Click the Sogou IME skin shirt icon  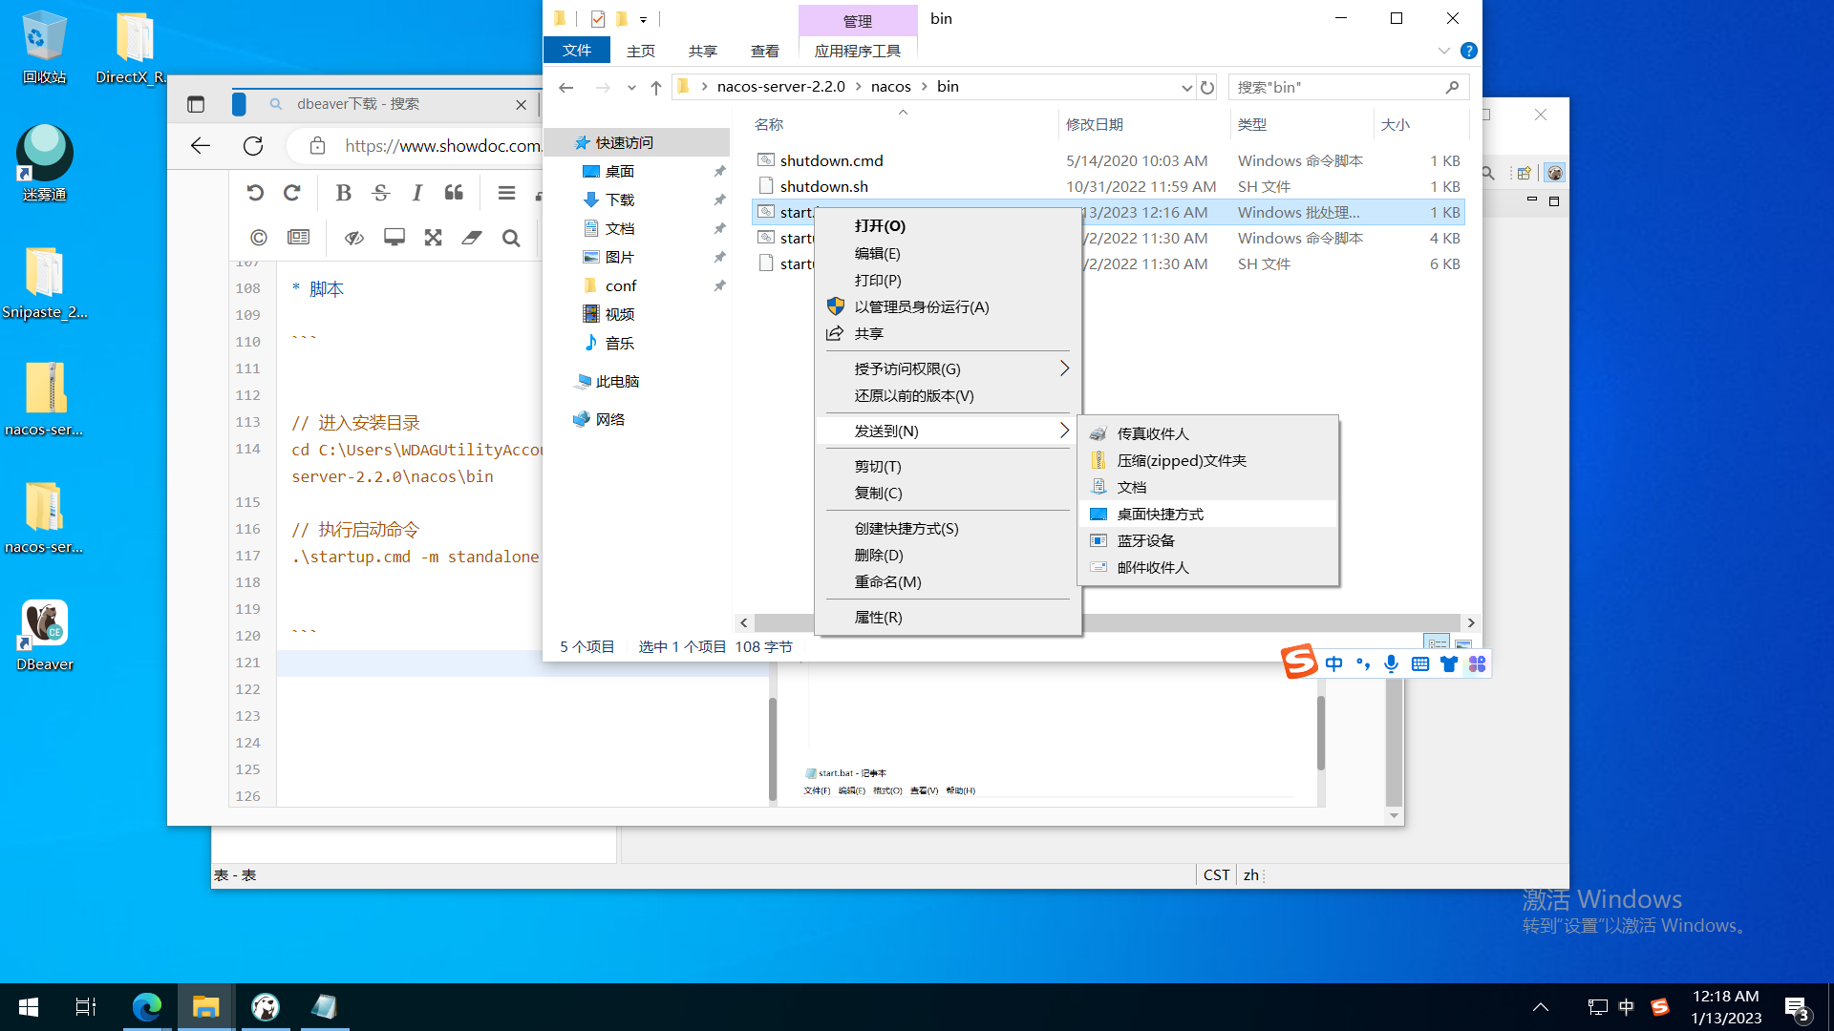point(1449,663)
